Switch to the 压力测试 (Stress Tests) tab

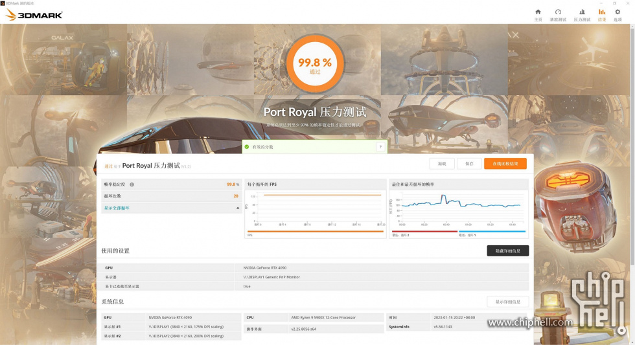pos(582,15)
